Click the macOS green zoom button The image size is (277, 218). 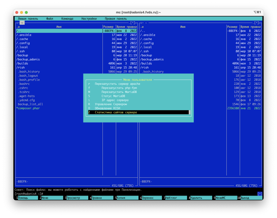[x=26, y=12]
